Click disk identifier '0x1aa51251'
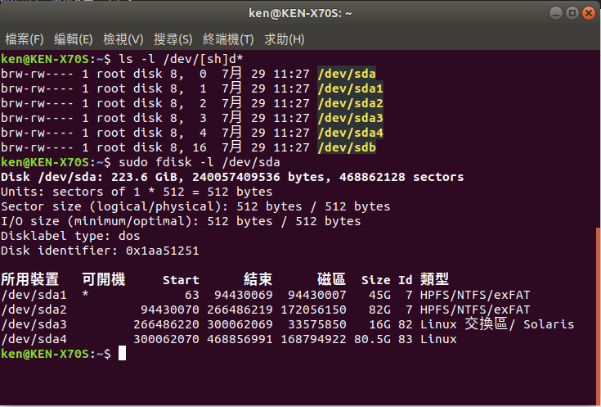 click(x=163, y=251)
